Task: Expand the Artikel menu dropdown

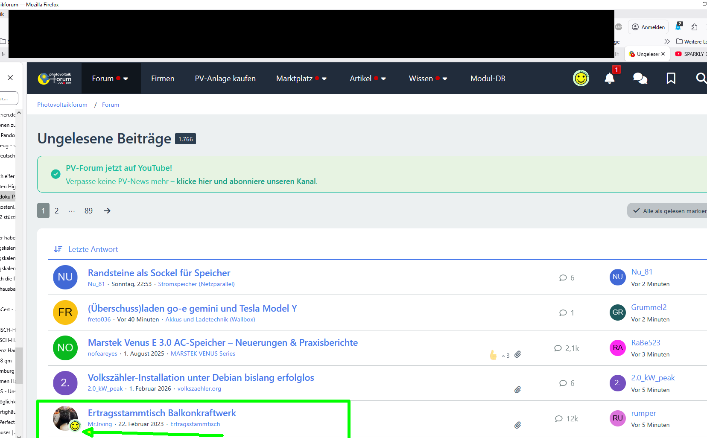Action: pos(383,79)
